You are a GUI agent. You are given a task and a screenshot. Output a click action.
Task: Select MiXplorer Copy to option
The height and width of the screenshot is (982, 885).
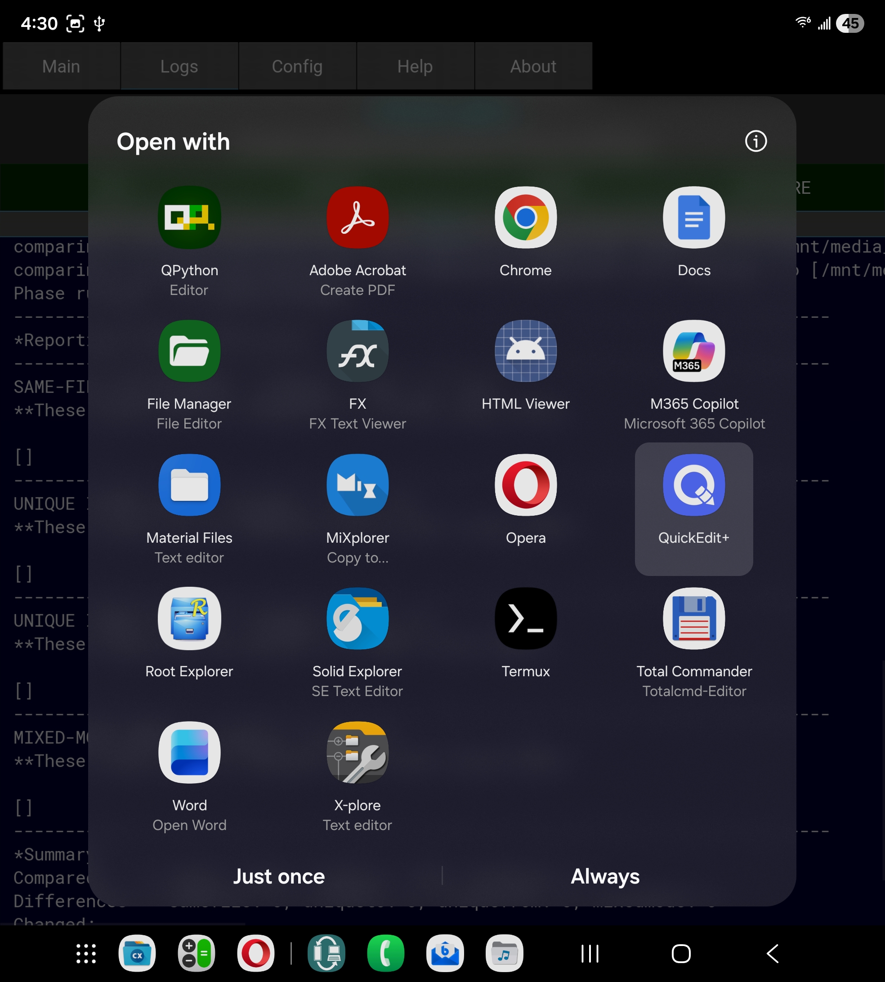[358, 485]
